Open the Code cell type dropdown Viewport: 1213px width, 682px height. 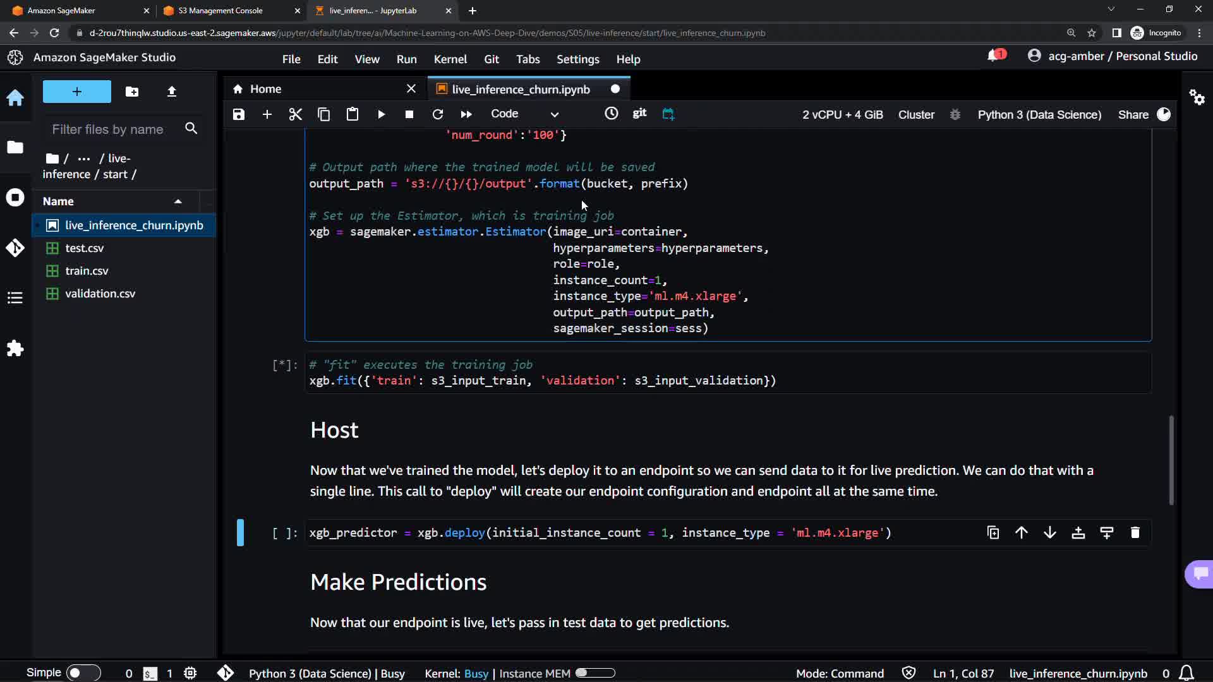click(x=524, y=114)
